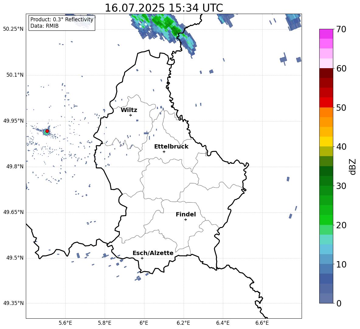The height and width of the screenshot is (329, 360).
Task: Click the dBZ colorbar axis label
Action: click(353, 166)
